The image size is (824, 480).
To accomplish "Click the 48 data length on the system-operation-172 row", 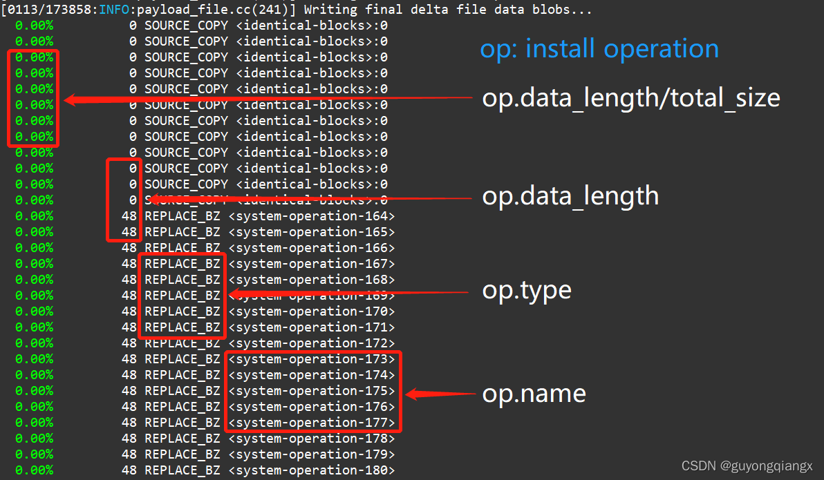I will coord(129,343).
